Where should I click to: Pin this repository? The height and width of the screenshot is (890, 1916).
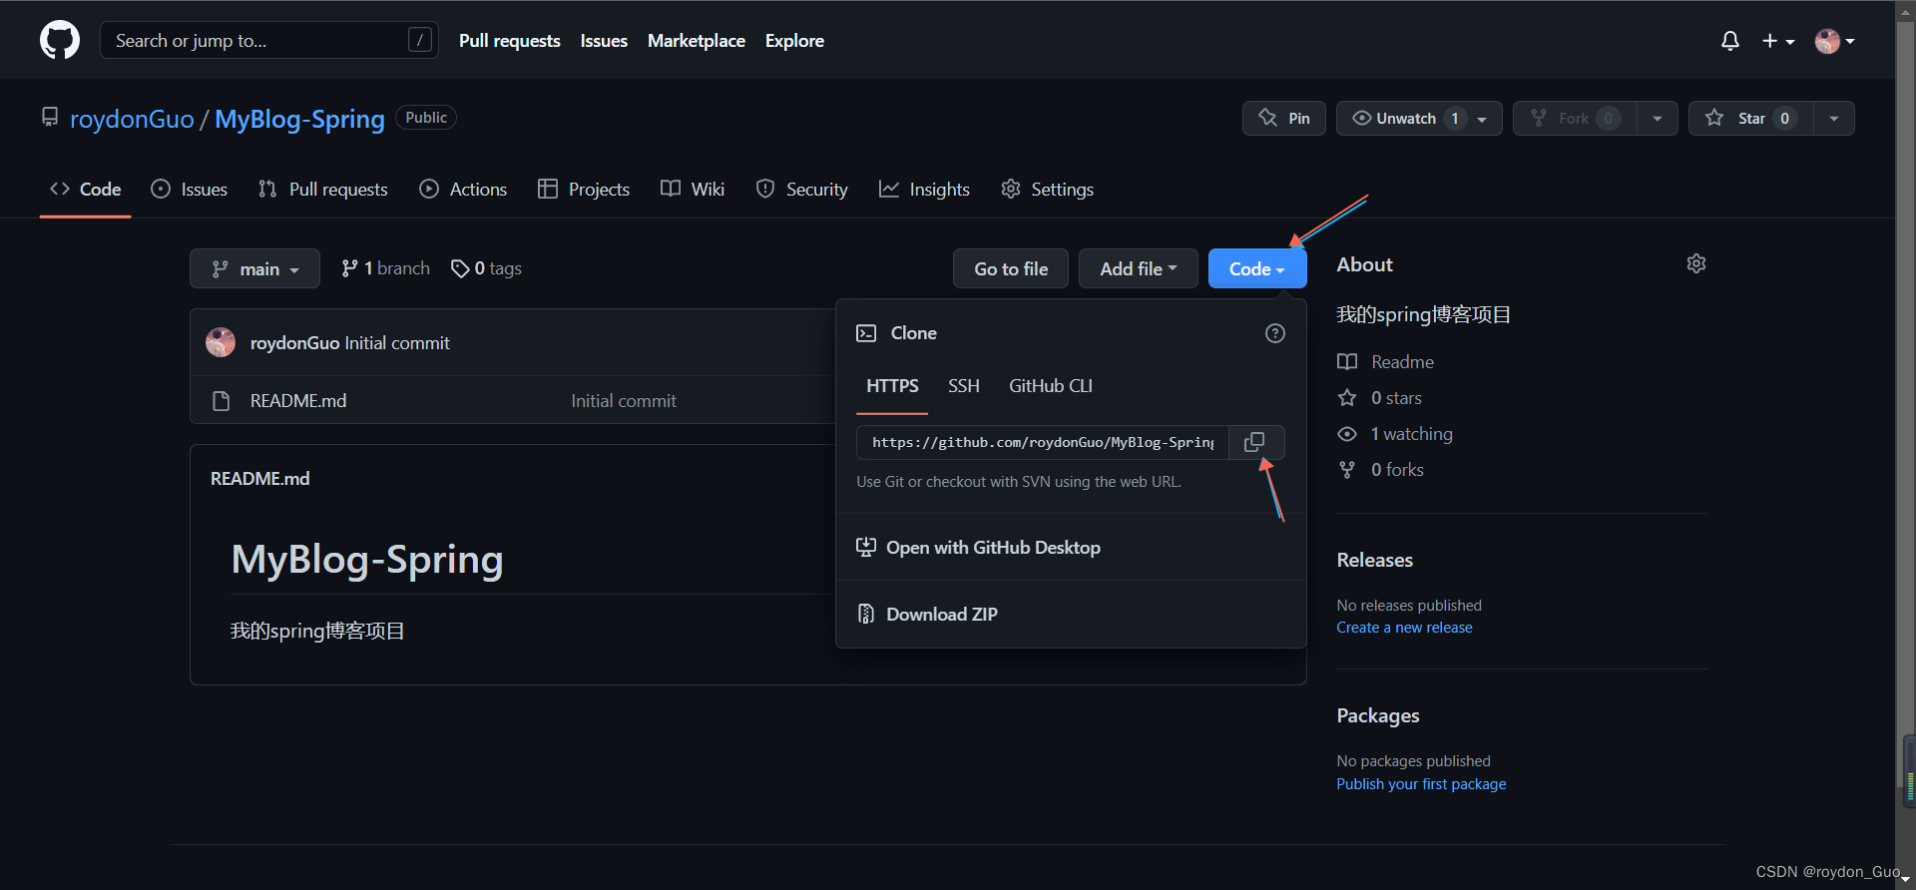pos(1284,118)
